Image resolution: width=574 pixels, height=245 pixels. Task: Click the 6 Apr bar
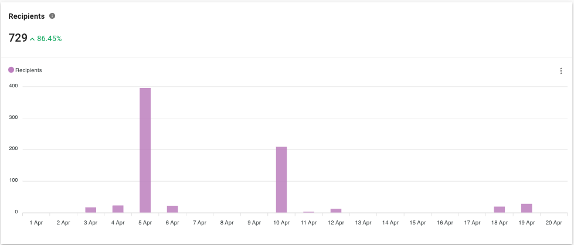click(x=172, y=209)
